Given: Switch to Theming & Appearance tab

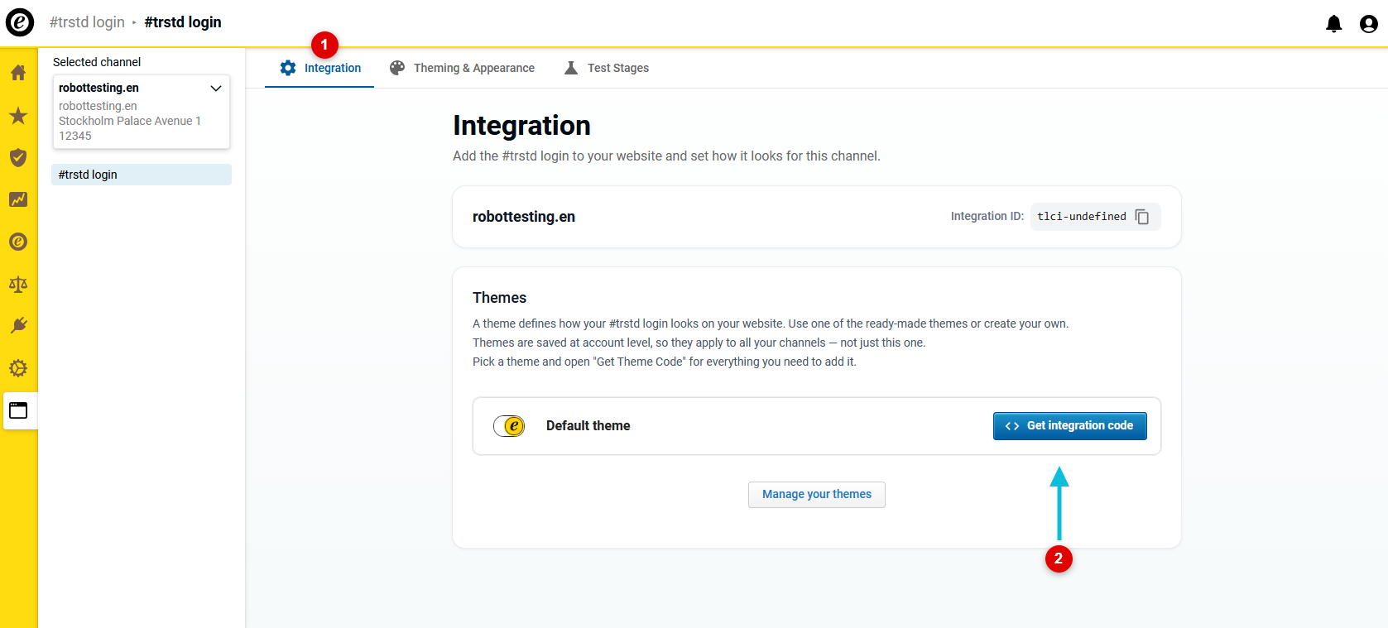Looking at the screenshot, I should tap(462, 68).
